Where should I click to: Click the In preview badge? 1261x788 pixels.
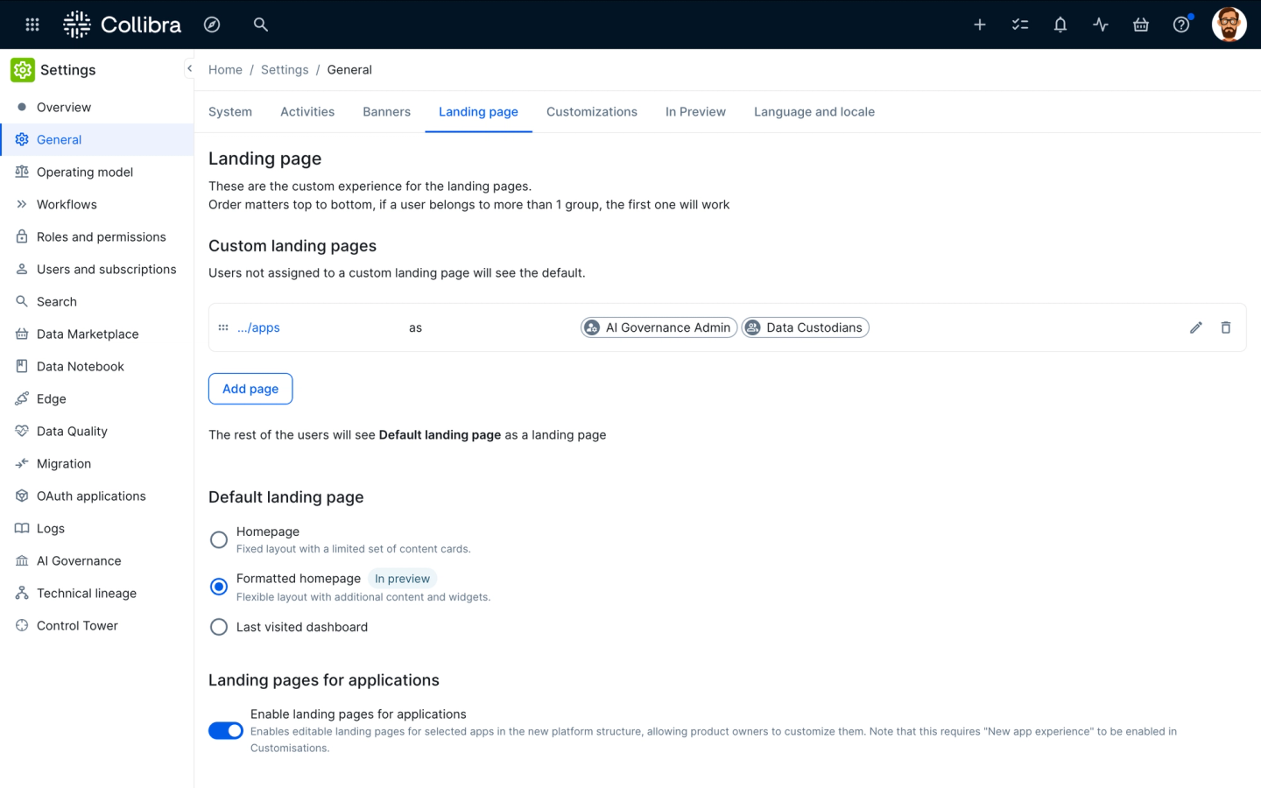pos(402,579)
